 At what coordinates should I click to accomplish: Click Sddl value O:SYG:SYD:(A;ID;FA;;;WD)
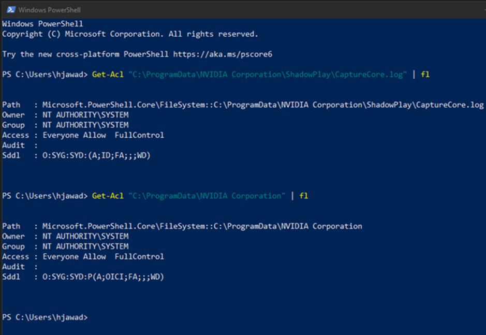96,155
